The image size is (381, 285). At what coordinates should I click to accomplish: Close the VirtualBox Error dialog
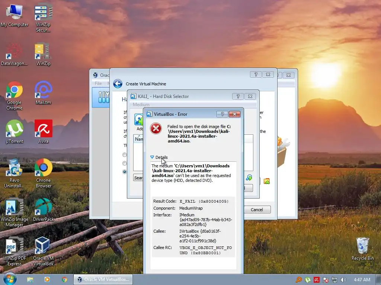[x=234, y=114]
